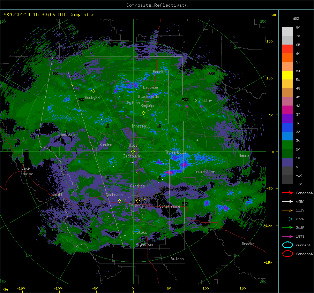Select the orange 111V arrow icon
The height and width of the screenshot is (293, 314).
pyautogui.click(x=287, y=210)
